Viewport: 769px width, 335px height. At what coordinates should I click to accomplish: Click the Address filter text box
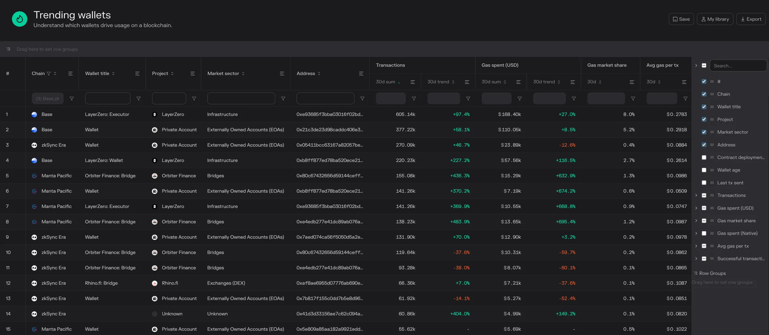(325, 98)
